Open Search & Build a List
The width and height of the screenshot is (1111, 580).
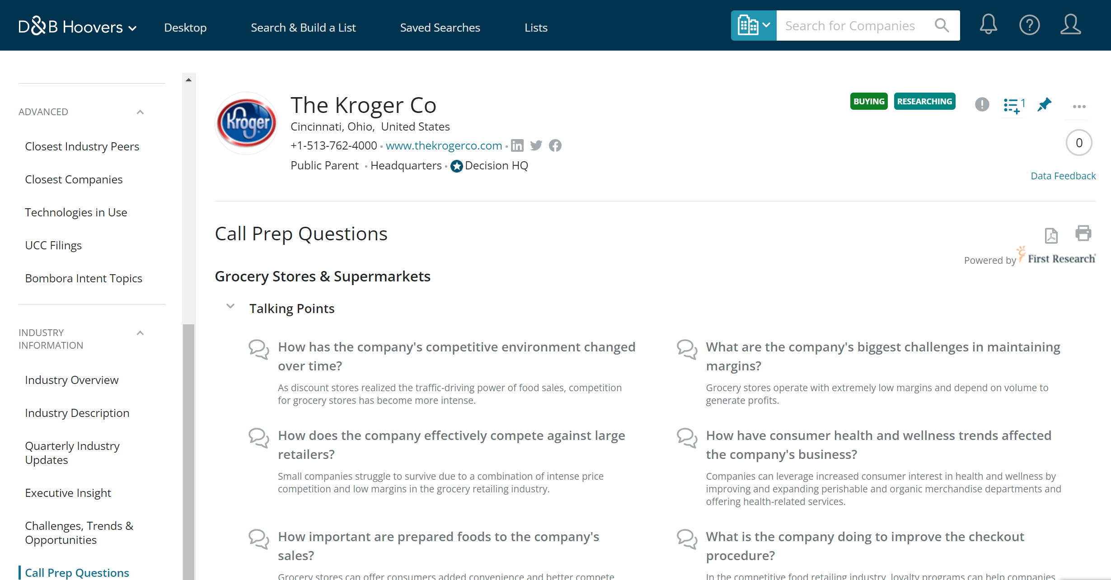click(303, 28)
